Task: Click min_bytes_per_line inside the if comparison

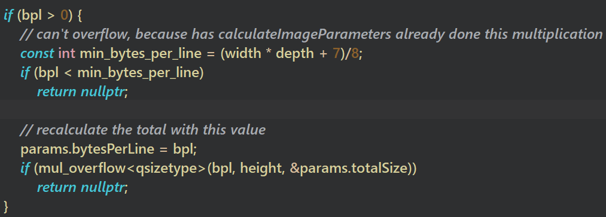Action: [x=138, y=73]
